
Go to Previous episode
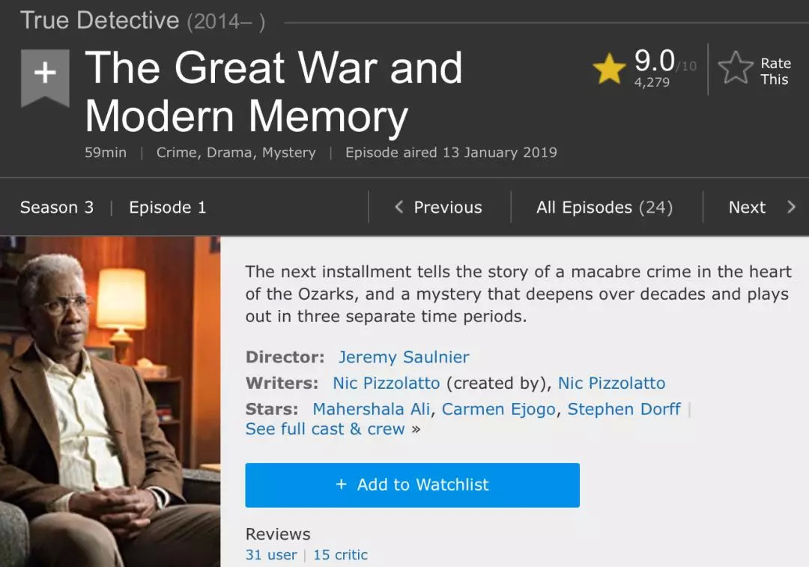click(x=447, y=207)
